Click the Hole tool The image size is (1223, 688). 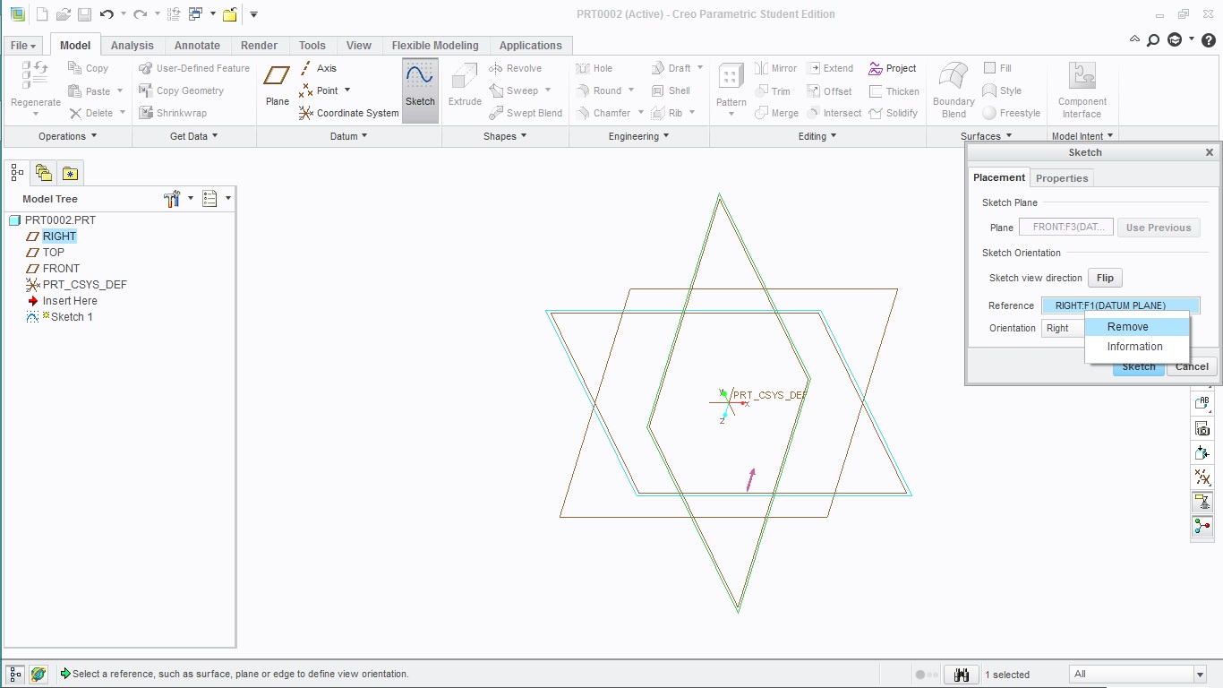coord(594,68)
